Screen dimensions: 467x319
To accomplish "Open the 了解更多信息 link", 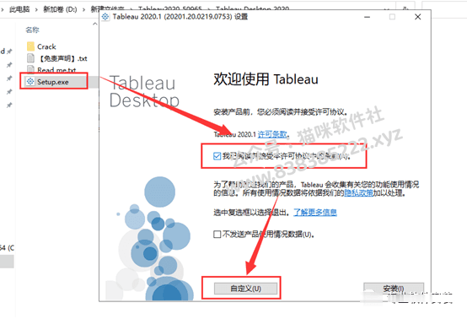I will pos(315,213).
